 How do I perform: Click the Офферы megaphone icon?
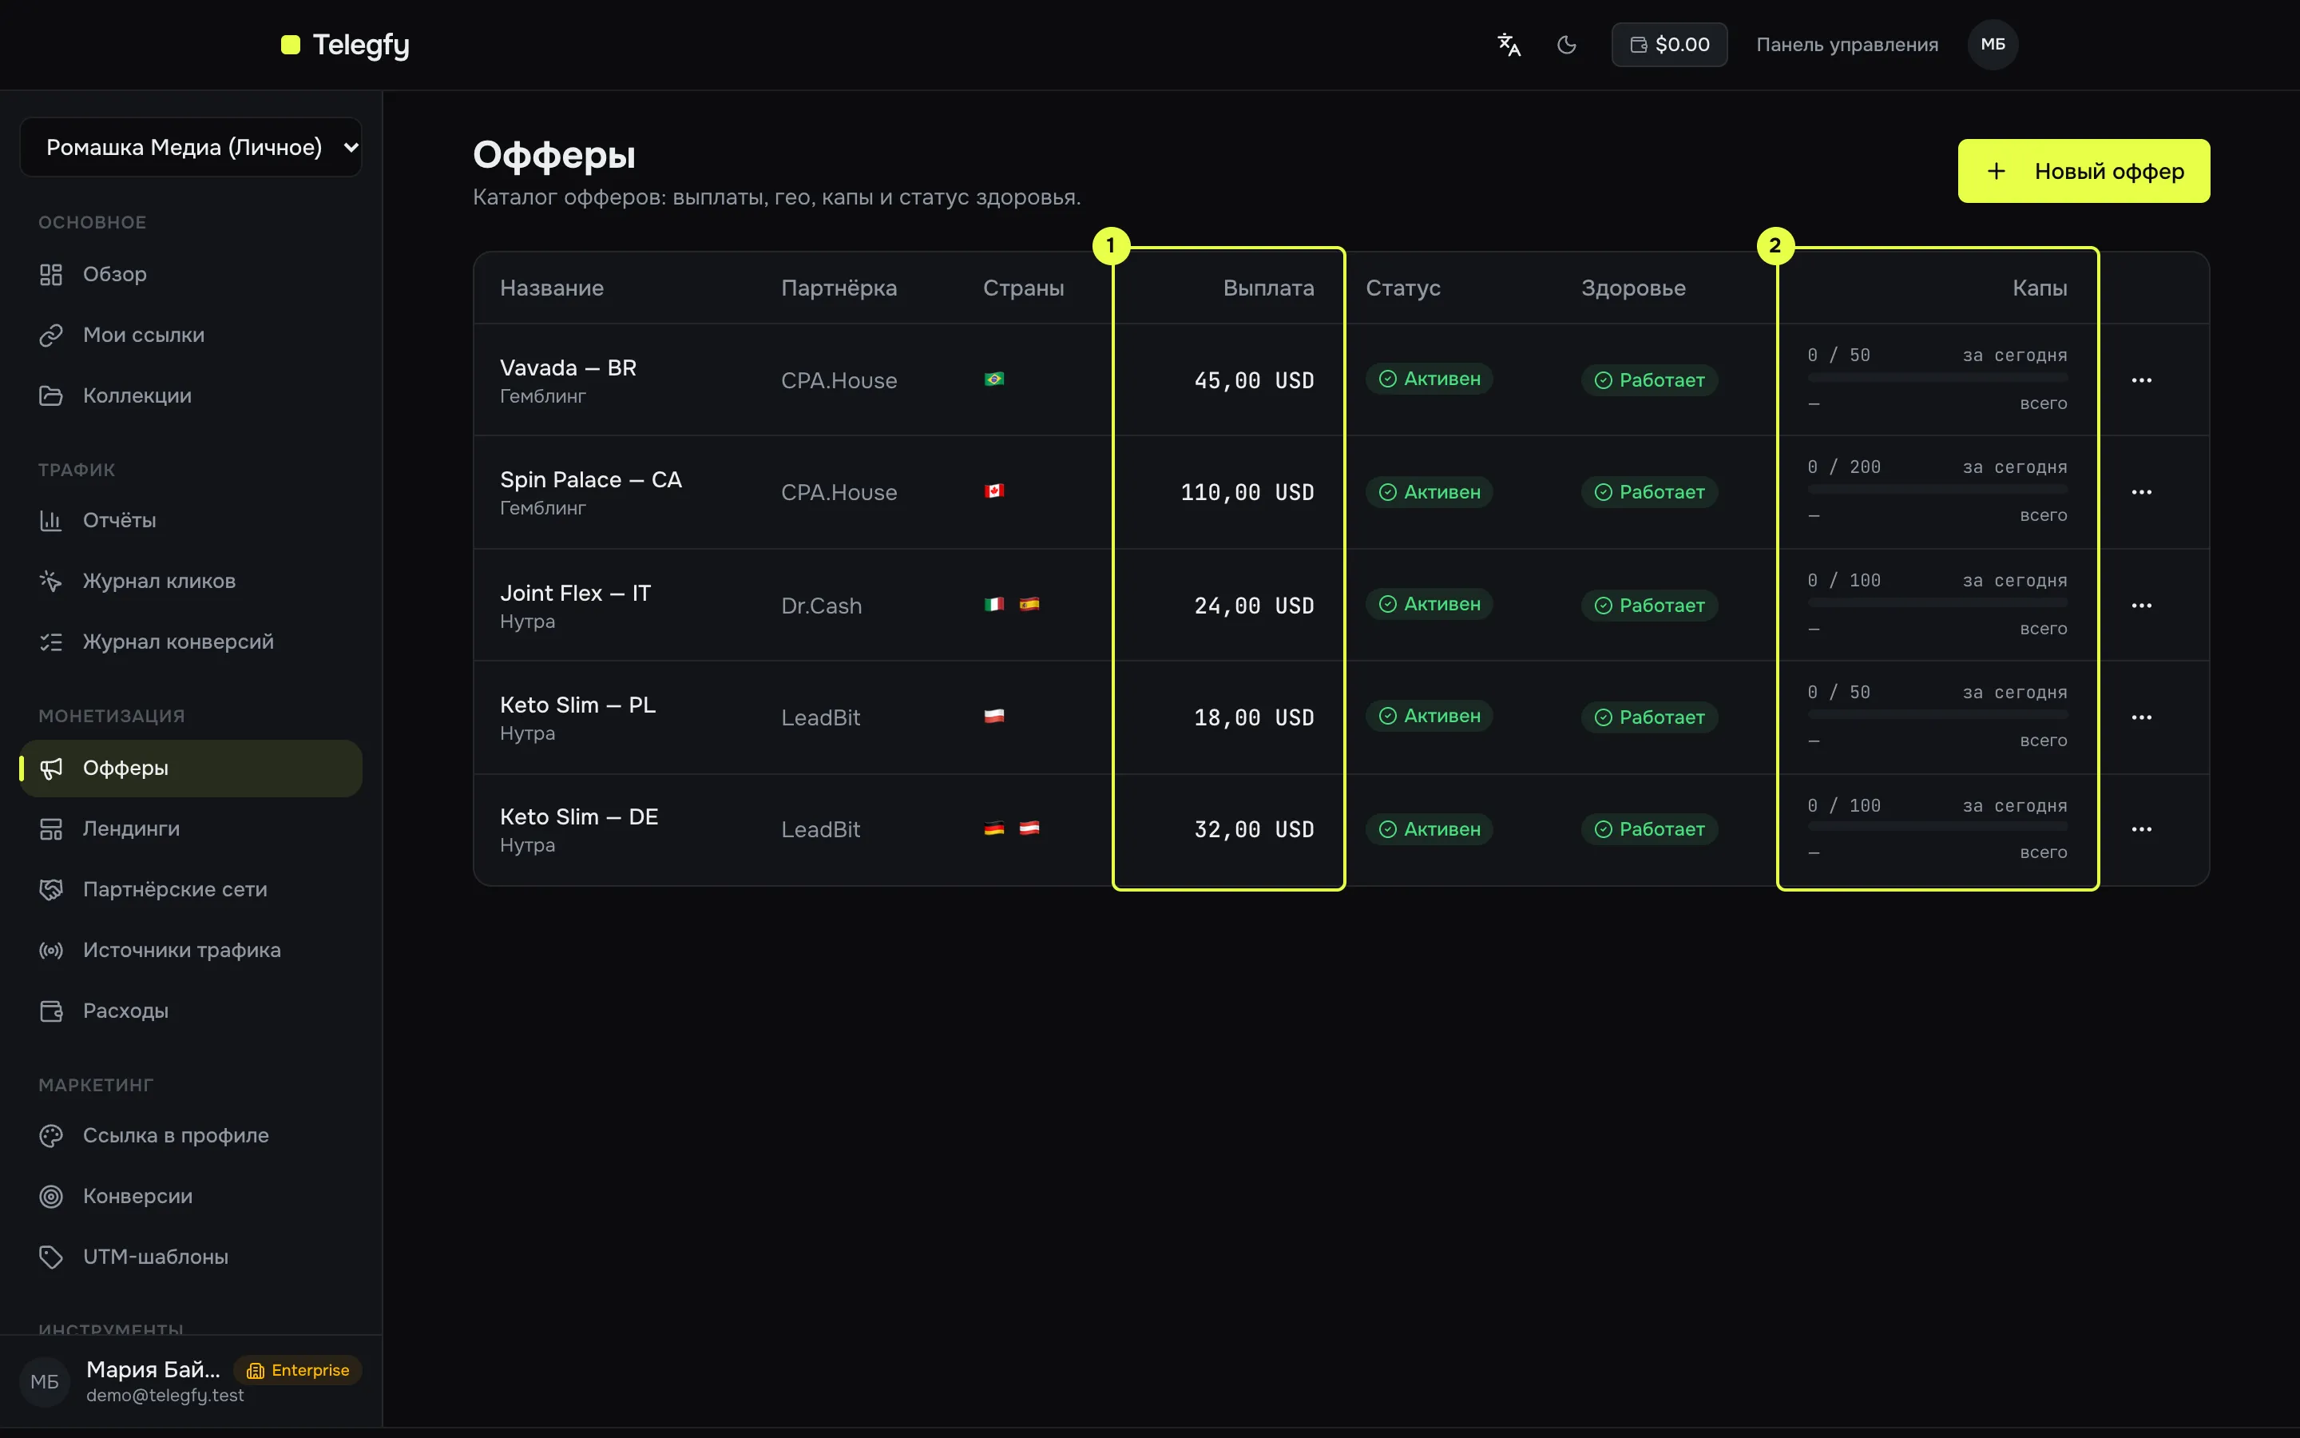[51, 769]
